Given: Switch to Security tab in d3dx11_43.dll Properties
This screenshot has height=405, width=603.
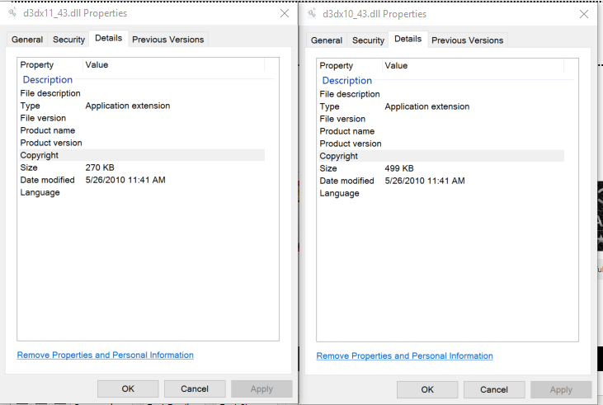Looking at the screenshot, I should [x=69, y=40].
